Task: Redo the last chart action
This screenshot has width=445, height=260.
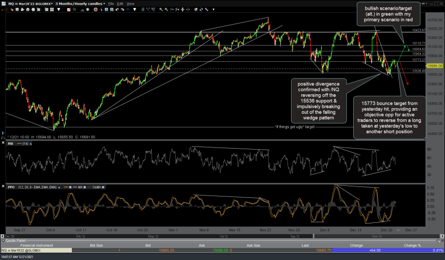Action: click(x=122, y=9)
